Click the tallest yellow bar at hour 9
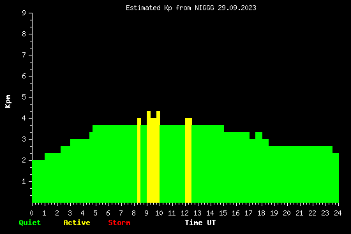 click(153, 157)
